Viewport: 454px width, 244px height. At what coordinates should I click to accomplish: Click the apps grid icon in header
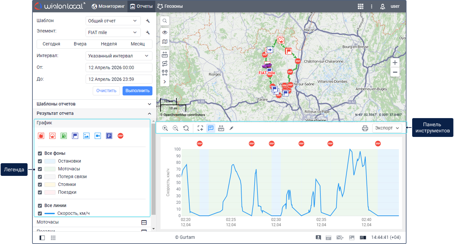coord(360,6)
